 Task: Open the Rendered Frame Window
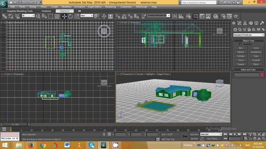(x=229, y=16)
